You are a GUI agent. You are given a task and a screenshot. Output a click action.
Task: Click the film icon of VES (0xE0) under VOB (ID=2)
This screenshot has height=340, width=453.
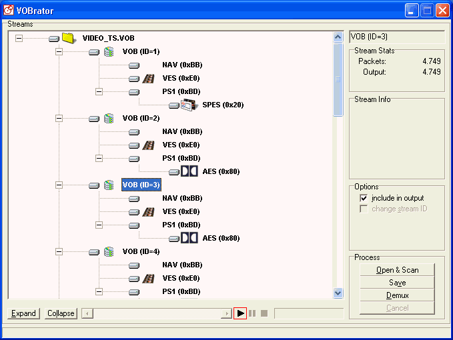[x=149, y=145]
